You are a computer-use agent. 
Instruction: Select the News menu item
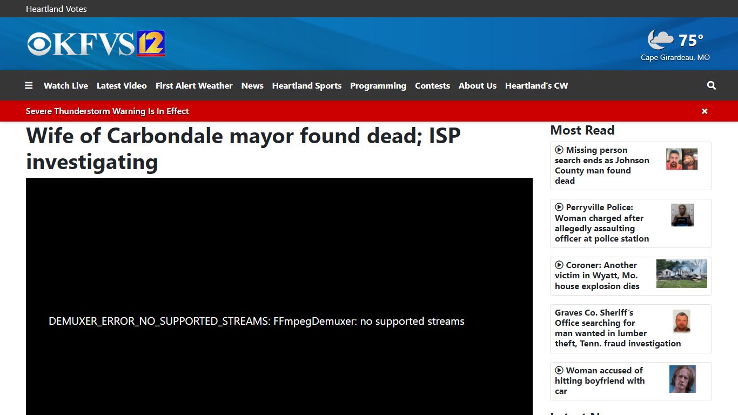tap(252, 85)
